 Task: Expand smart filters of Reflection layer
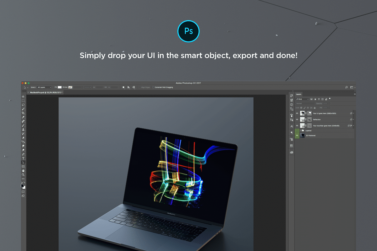(x=353, y=120)
